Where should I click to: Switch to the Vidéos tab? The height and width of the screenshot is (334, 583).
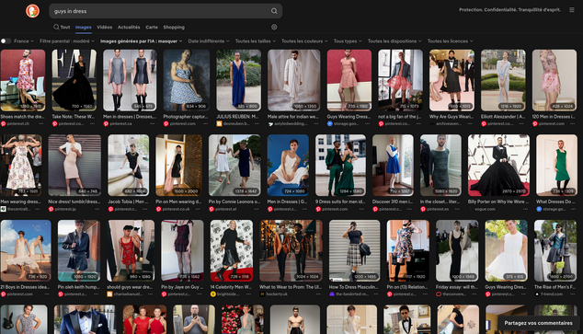pyautogui.click(x=105, y=28)
